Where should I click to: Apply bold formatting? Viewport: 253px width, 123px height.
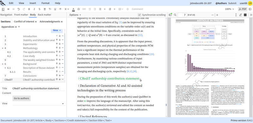tap(29, 9)
